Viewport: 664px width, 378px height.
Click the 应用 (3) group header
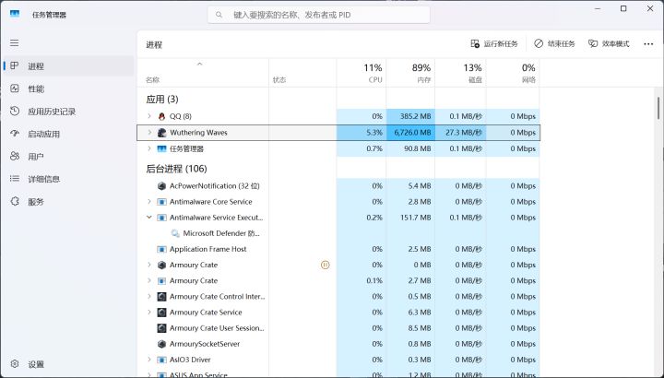162,99
